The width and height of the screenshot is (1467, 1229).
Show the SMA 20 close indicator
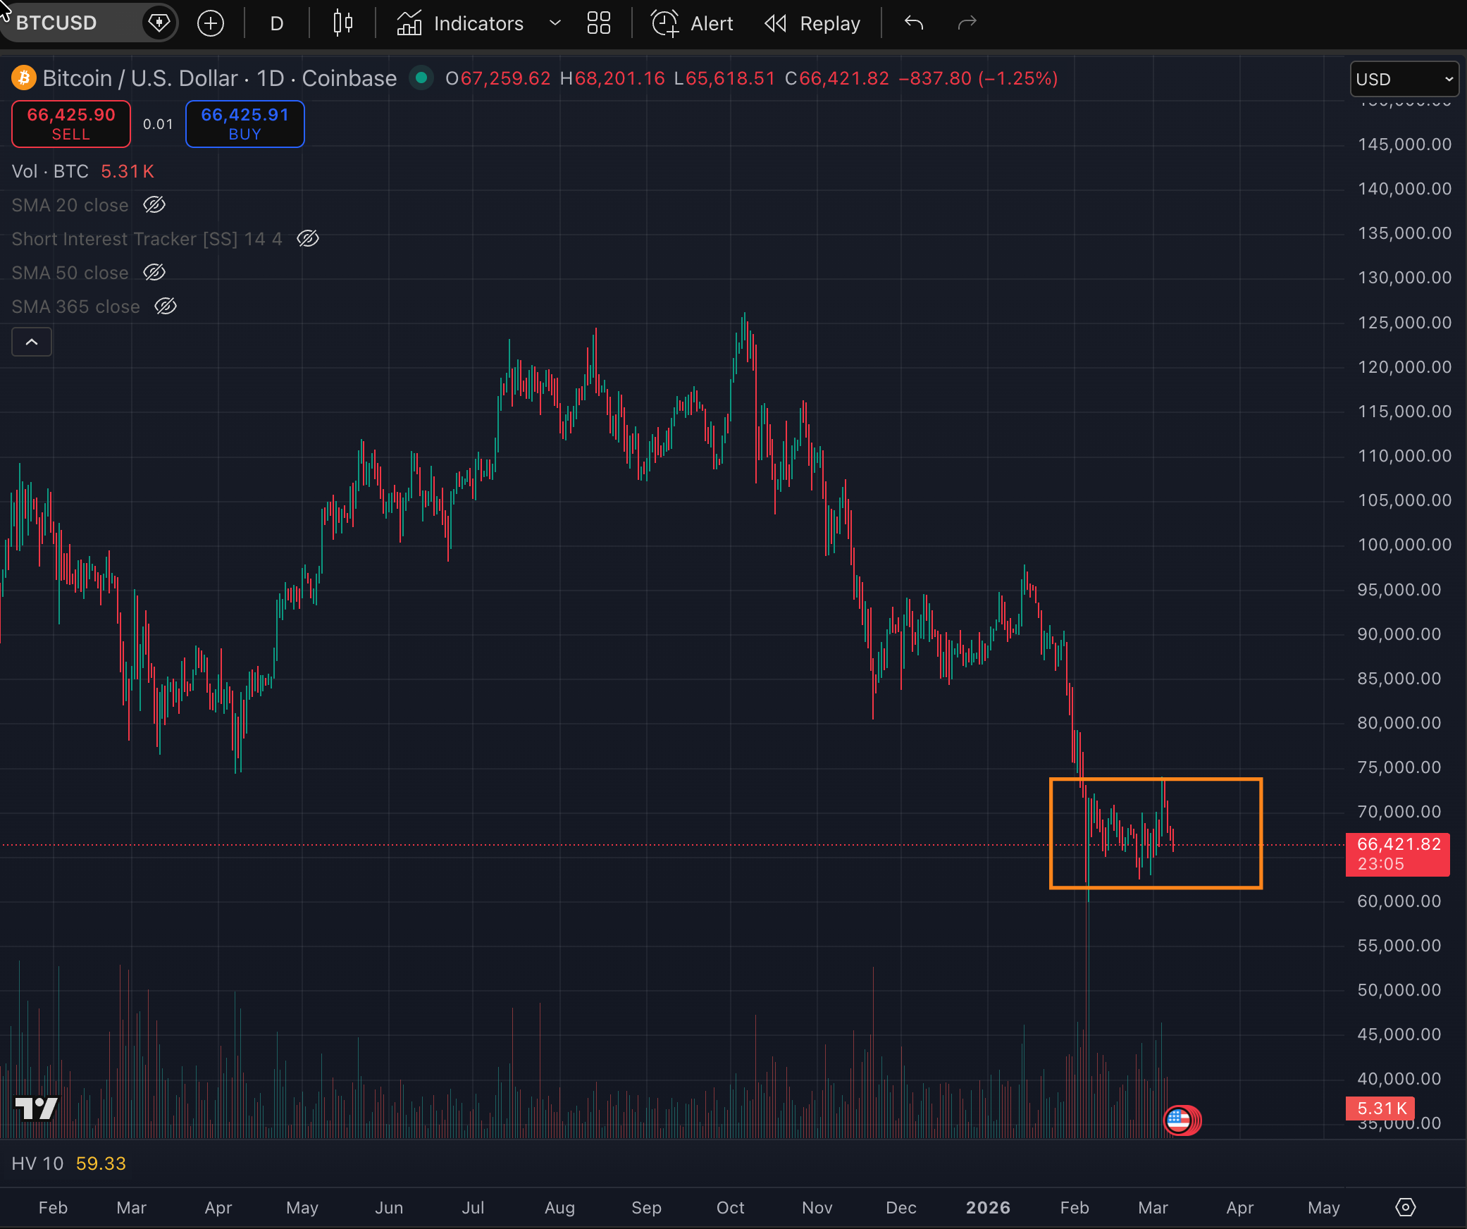tap(154, 205)
